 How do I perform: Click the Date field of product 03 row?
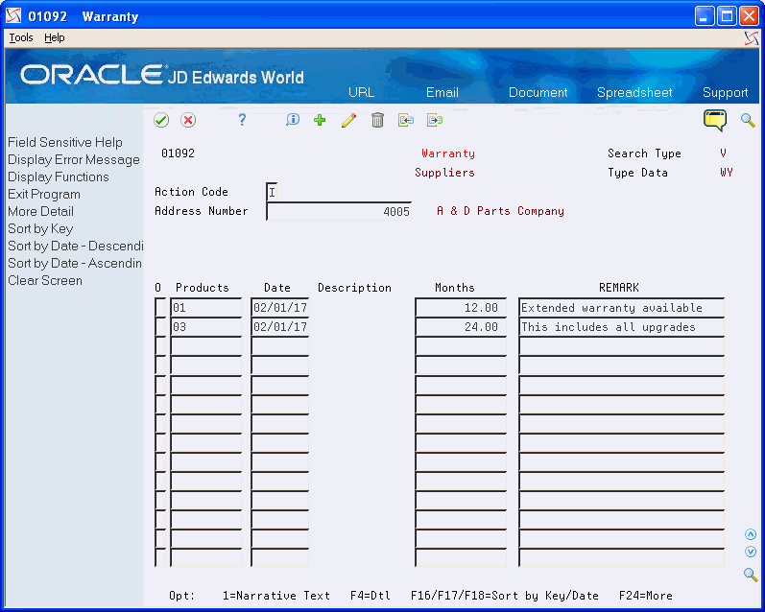click(x=280, y=327)
